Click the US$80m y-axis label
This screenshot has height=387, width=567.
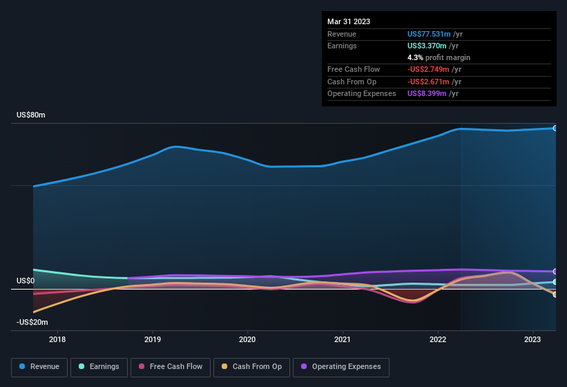31,115
